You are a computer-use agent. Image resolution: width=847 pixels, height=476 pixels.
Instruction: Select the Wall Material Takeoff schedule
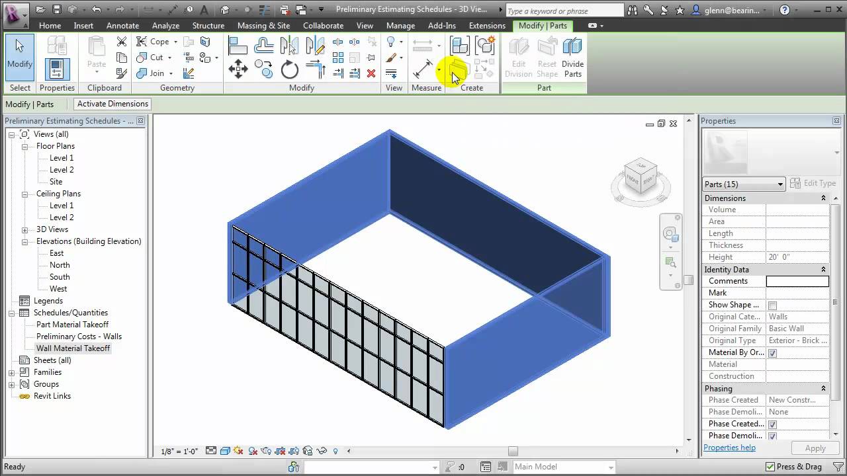tap(73, 348)
